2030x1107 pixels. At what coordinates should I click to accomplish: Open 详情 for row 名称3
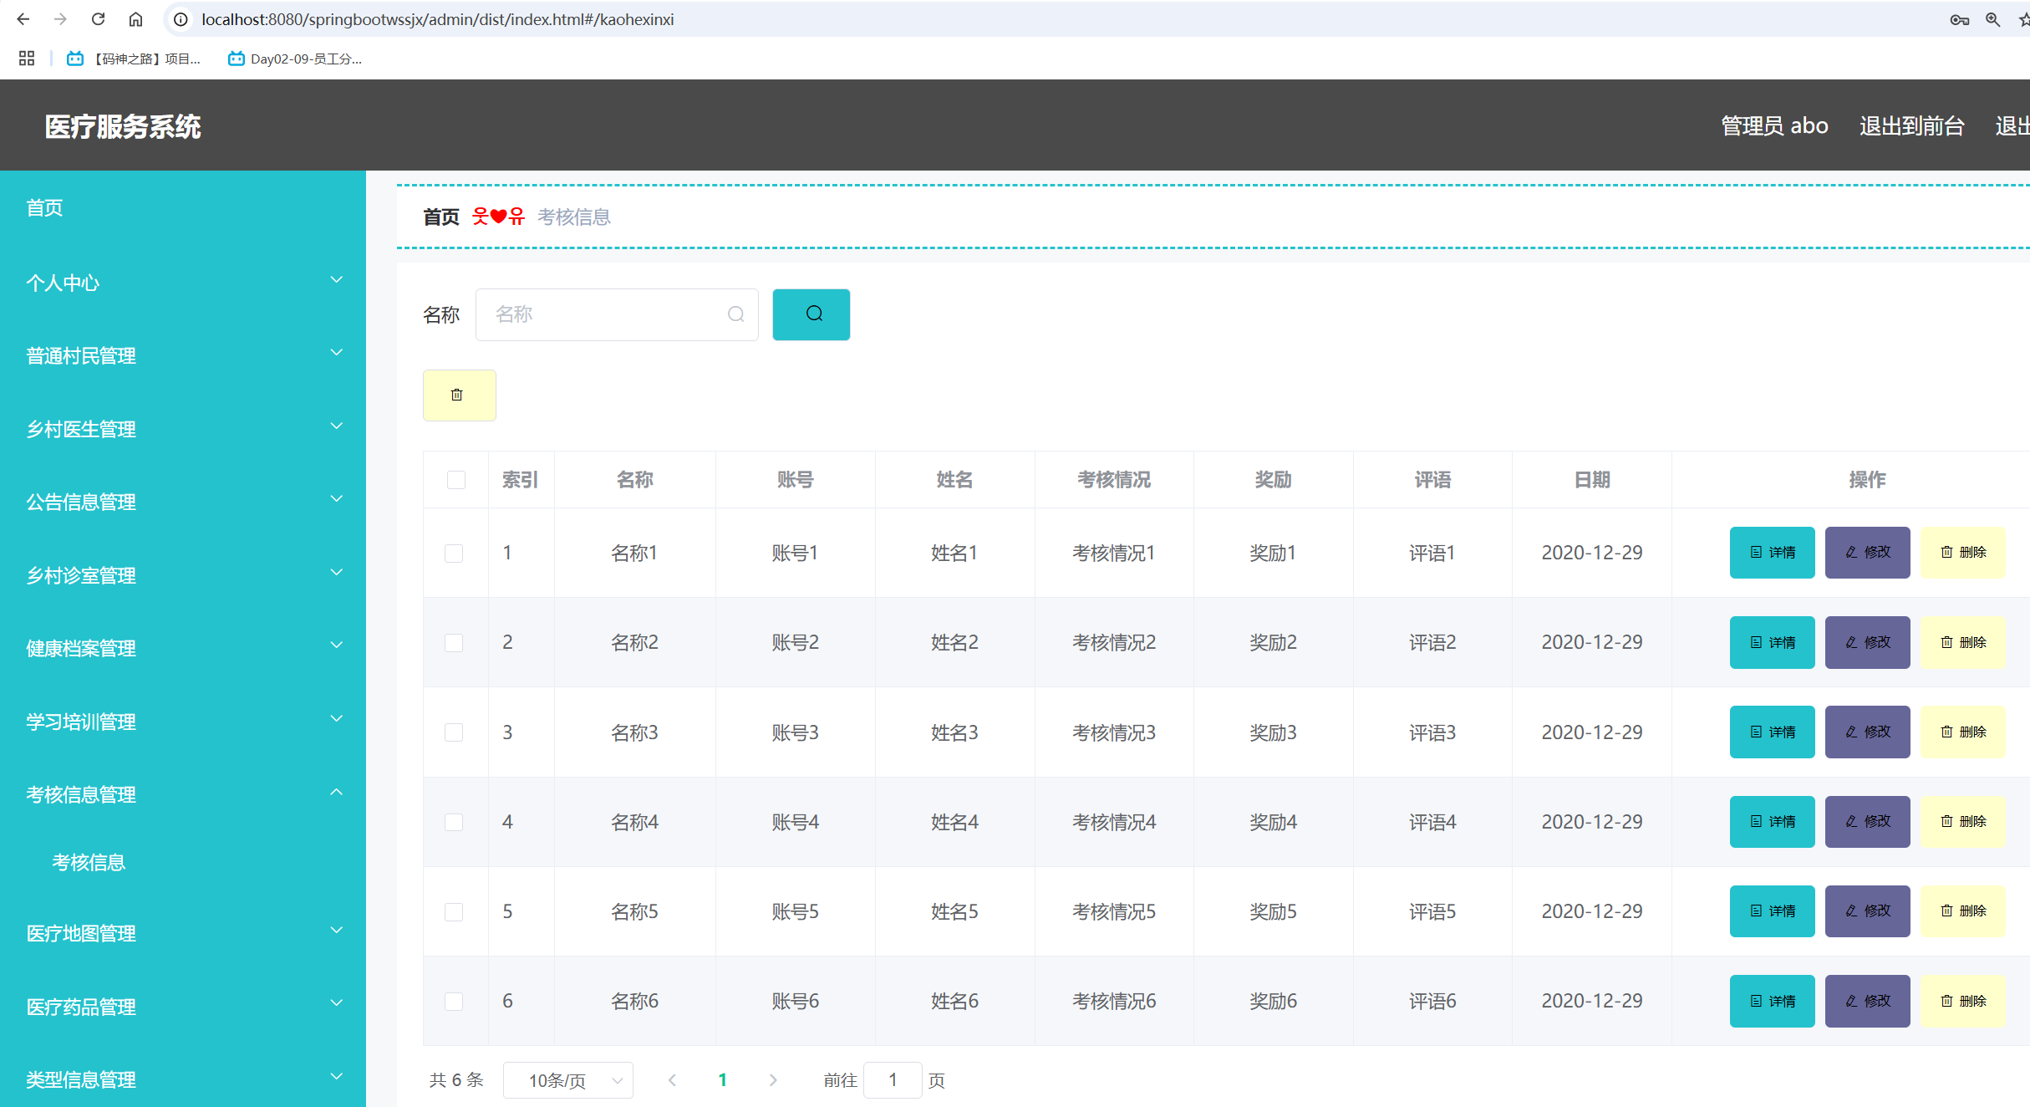[x=1772, y=732]
